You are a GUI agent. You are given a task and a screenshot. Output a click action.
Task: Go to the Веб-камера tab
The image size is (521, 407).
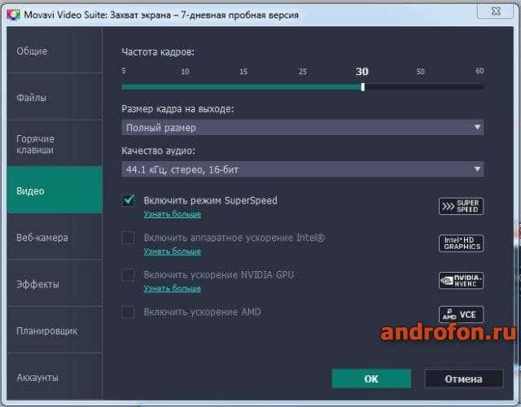[x=55, y=237]
